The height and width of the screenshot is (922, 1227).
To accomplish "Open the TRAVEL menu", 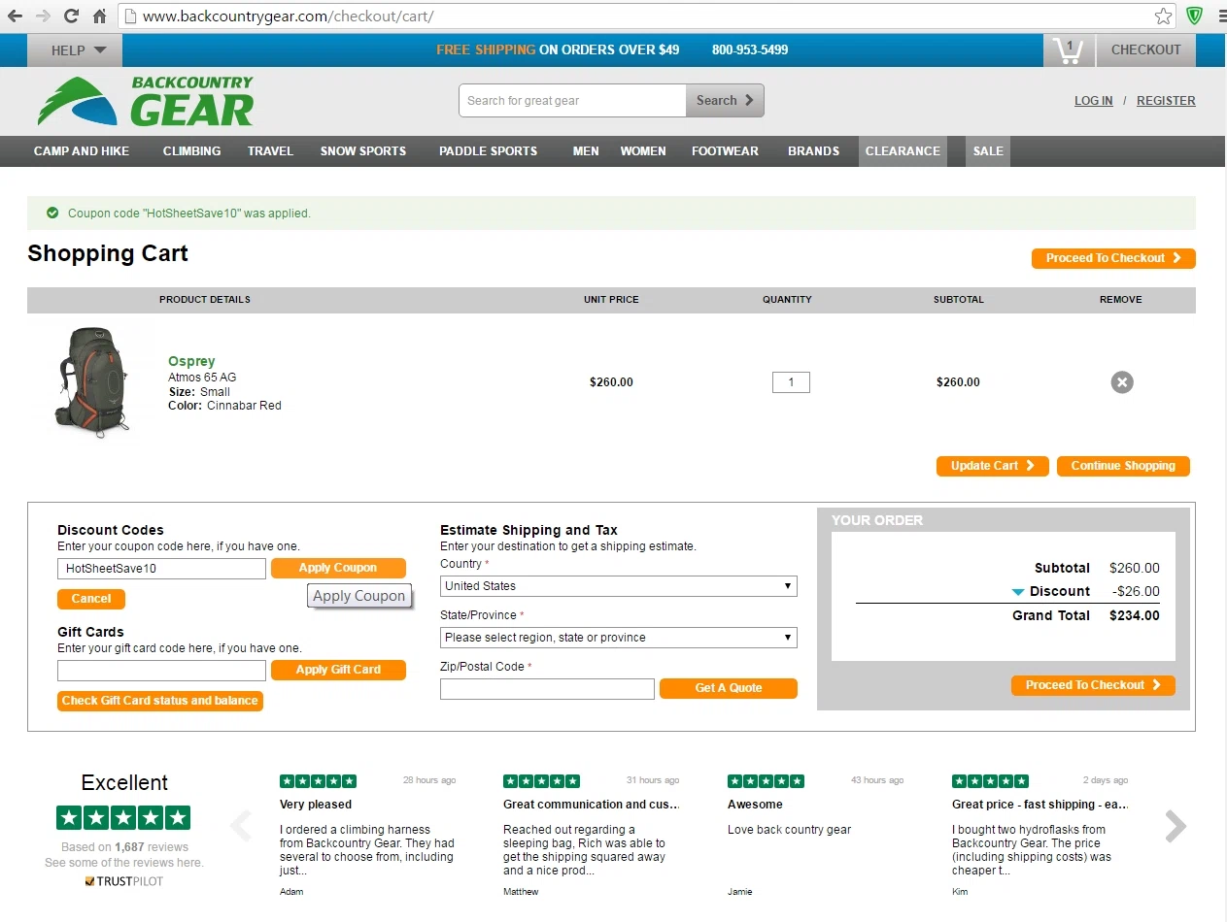I will (x=270, y=151).
